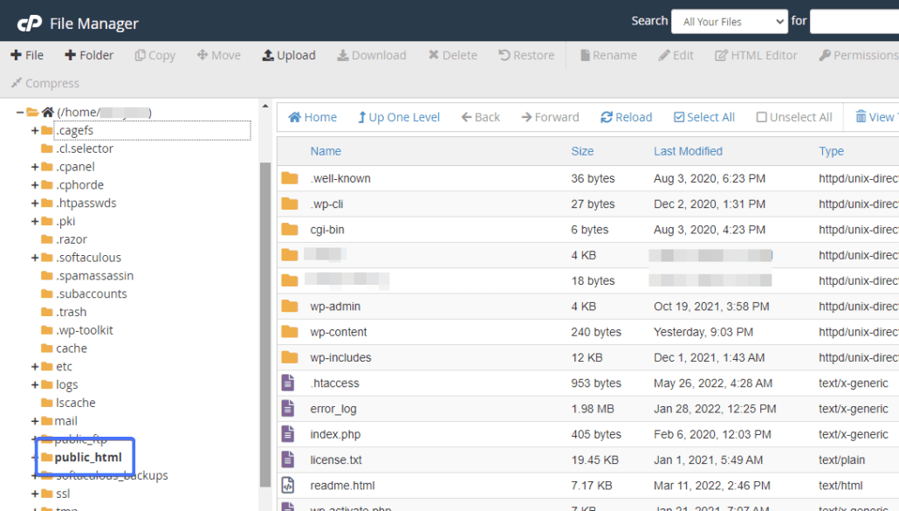The image size is (899, 511).
Task: Click the Permissions toolbar button
Action: coord(858,55)
